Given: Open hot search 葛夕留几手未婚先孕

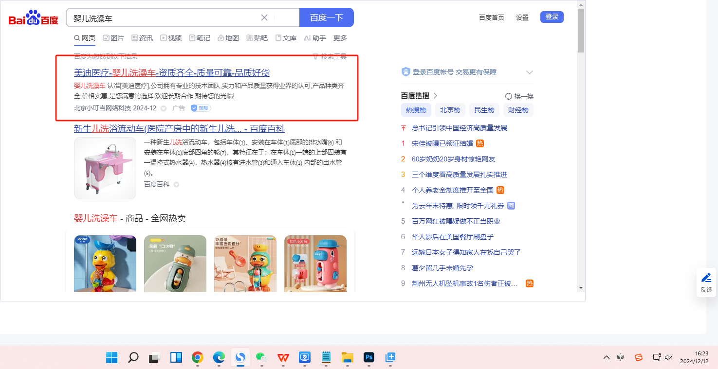Looking at the screenshot, I should tap(442, 268).
